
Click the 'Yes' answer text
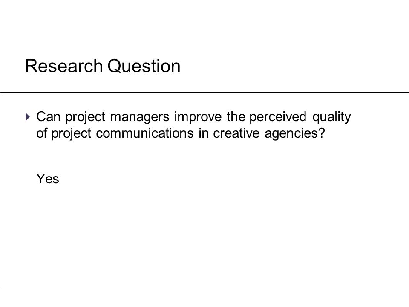(x=48, y=179)
